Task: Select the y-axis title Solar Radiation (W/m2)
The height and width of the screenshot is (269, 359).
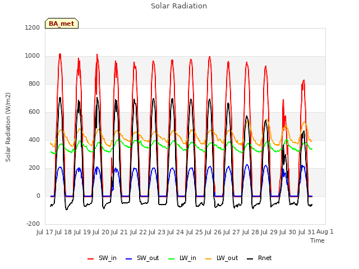Action: 8,127
